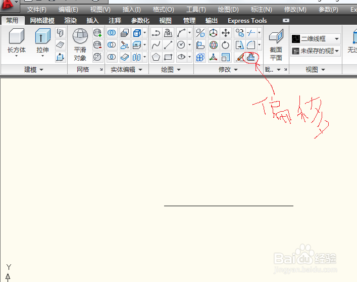357x282 pixels.
Task: Switch to the 渲染 ribbon tab
Action: coord(70,21)
